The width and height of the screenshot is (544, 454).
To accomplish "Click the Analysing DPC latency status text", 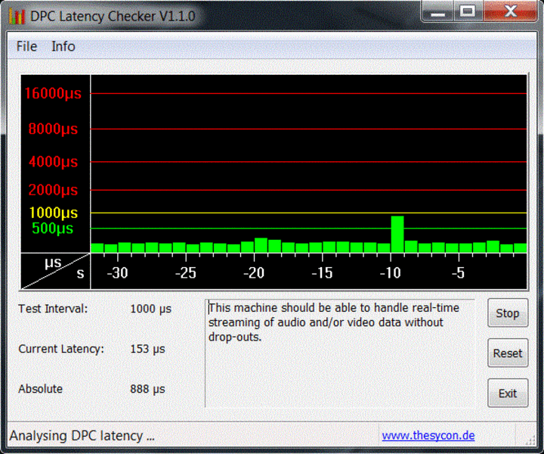I will tap(82, 436).
